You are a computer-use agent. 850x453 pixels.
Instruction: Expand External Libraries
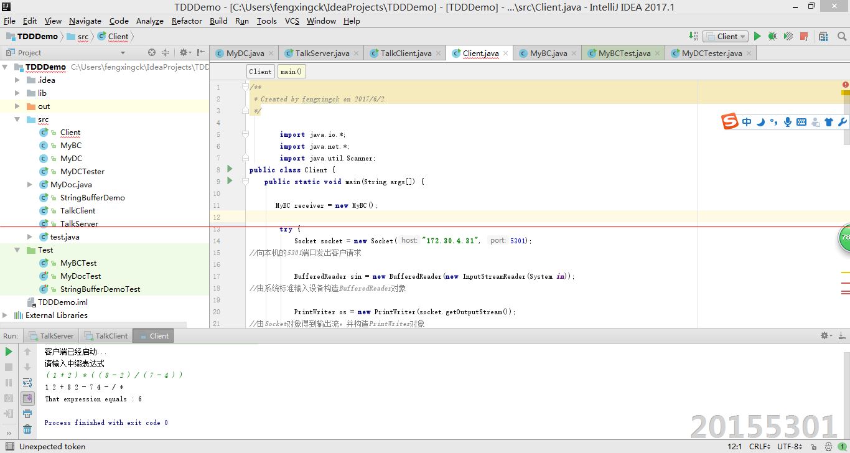[6, 315]
